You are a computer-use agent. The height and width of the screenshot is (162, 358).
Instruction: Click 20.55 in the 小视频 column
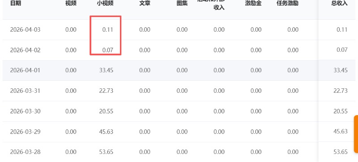[106, 111]
